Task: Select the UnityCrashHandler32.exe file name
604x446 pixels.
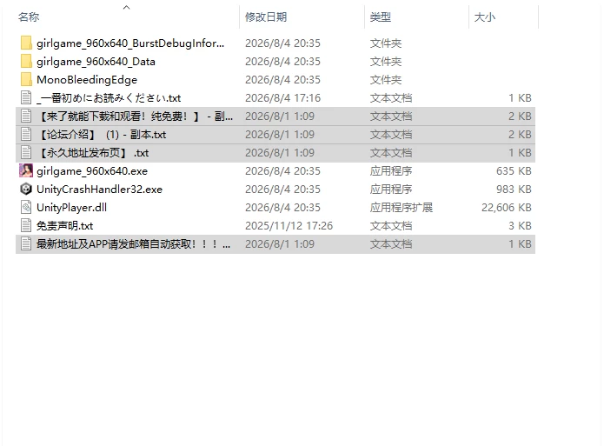Action: pos(99,189)
